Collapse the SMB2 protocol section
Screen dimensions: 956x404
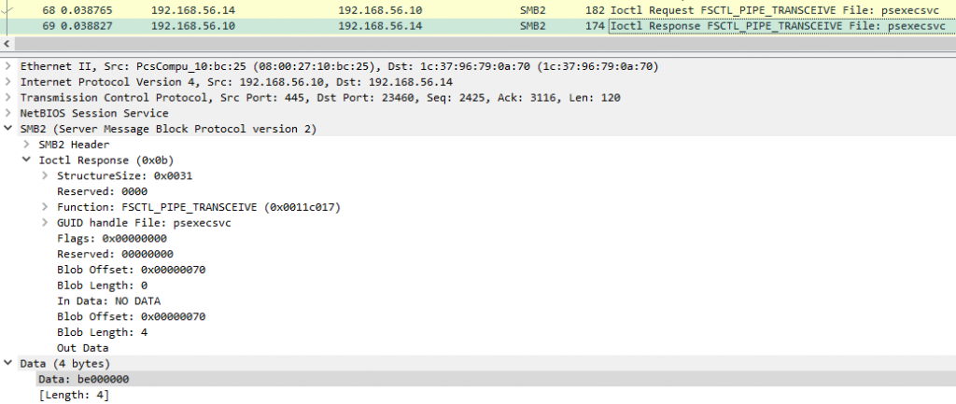click(x=8, y=129)
